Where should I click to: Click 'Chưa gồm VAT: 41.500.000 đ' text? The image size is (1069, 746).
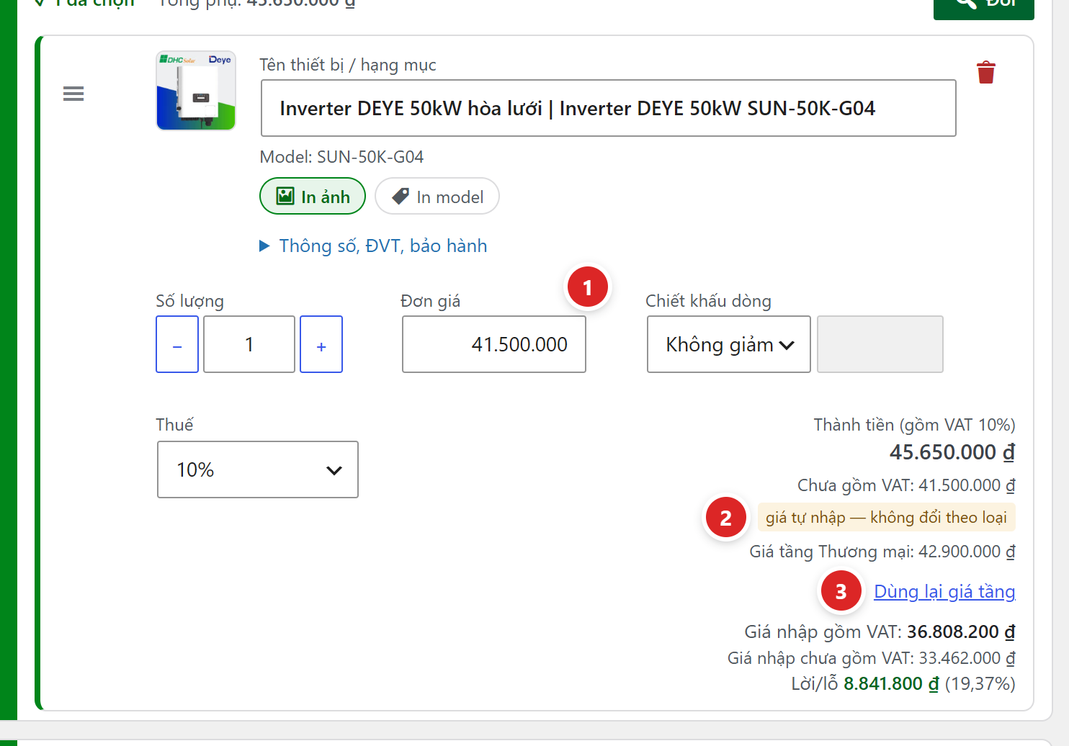click(906, 485)
